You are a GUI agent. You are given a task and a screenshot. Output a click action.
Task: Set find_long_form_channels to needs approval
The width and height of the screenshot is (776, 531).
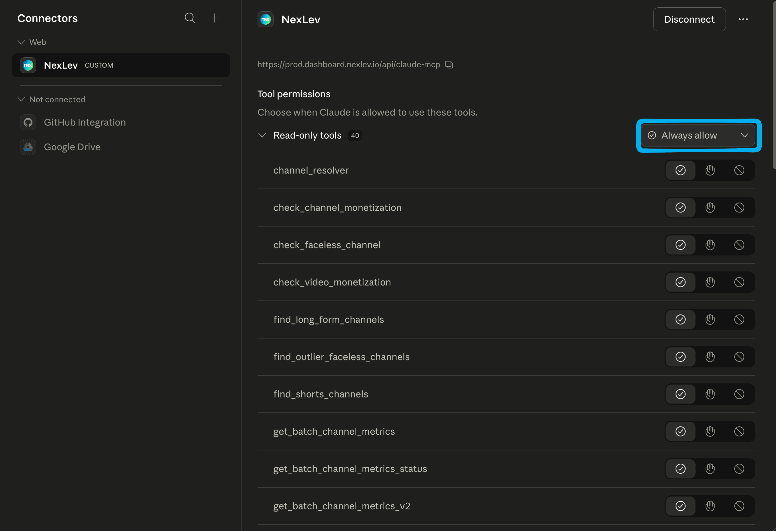point(710,320)
